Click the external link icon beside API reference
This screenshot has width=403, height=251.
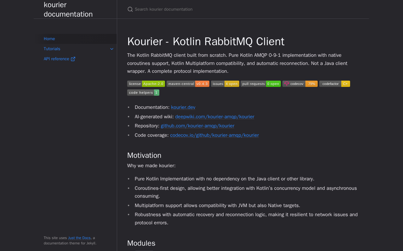[x=73, y=59]
